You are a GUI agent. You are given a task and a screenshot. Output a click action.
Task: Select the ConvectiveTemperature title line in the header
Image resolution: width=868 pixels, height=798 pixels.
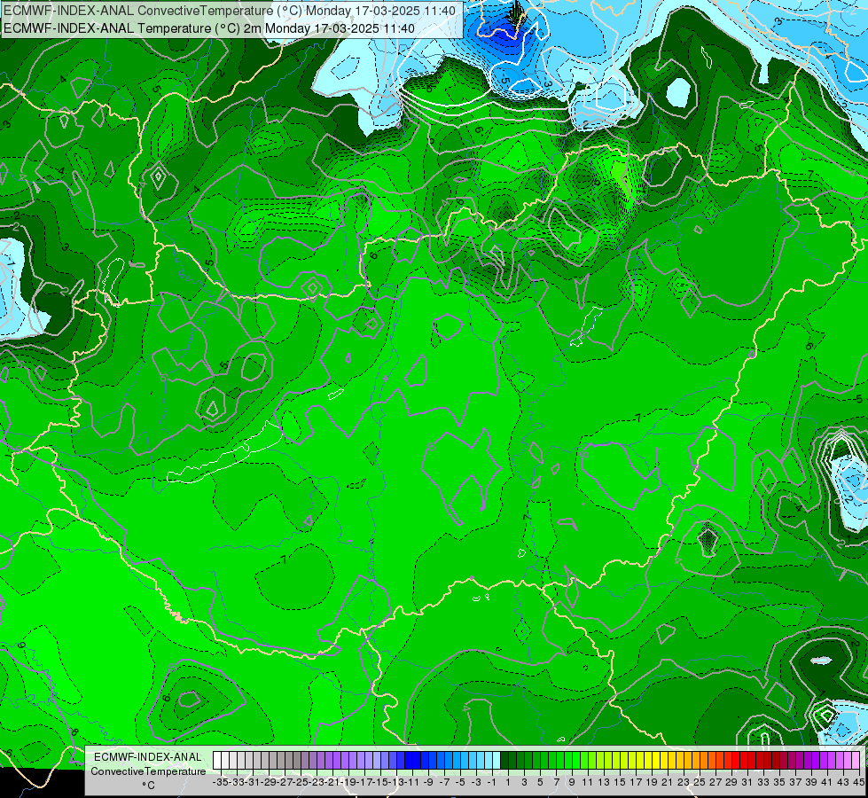(230, 11)
